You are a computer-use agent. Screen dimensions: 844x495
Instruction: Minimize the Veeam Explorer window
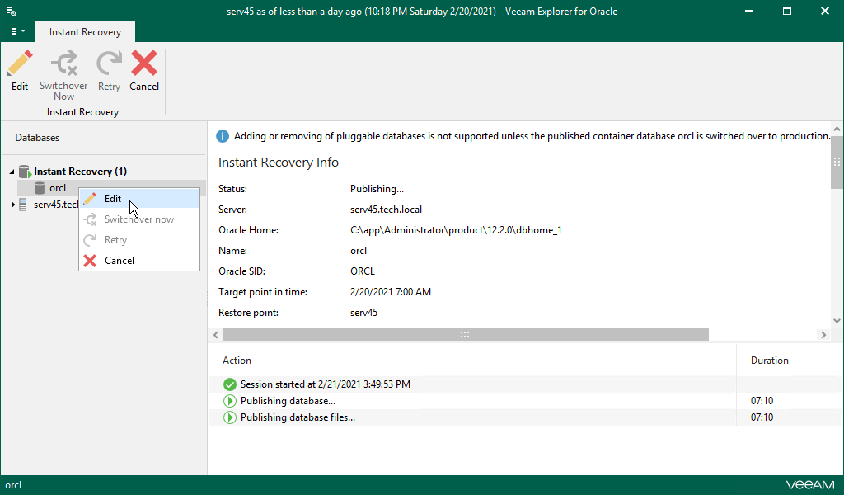point(748,11)
